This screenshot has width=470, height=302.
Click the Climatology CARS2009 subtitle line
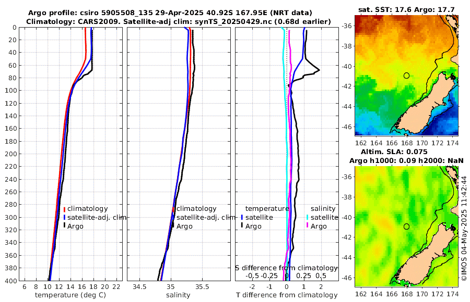[x=178, y=21]
